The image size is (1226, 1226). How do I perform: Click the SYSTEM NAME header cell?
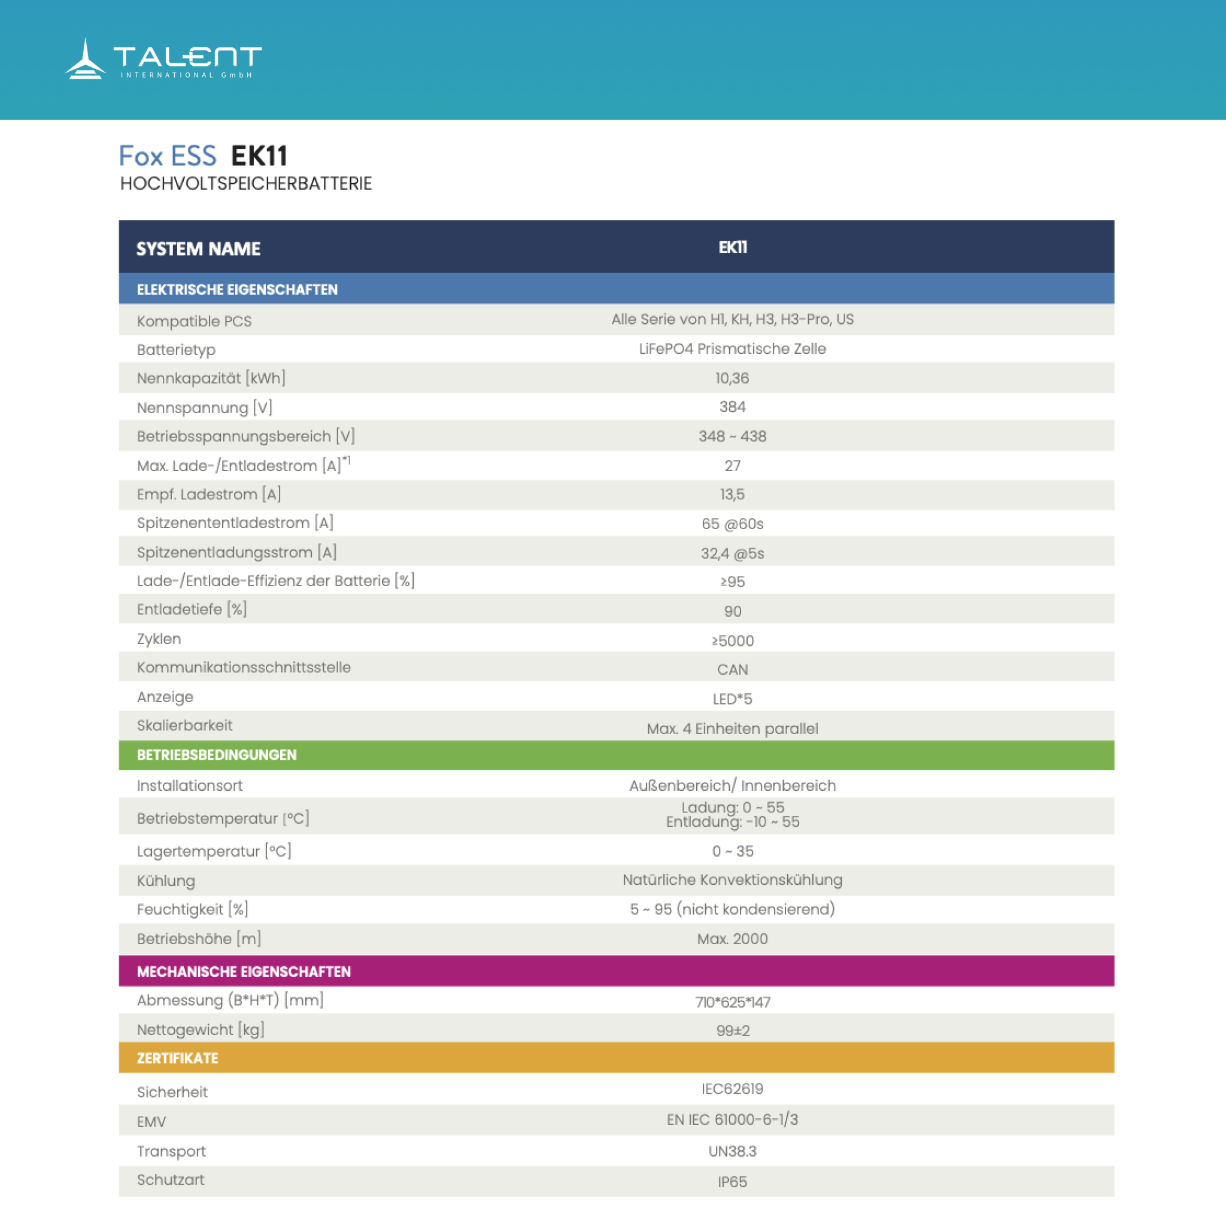(x=198, y=249)
